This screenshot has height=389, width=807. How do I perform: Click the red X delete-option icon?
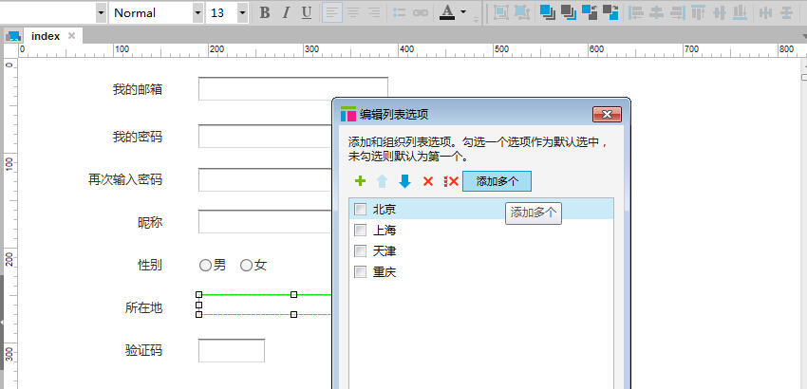(x=428, y=181)
